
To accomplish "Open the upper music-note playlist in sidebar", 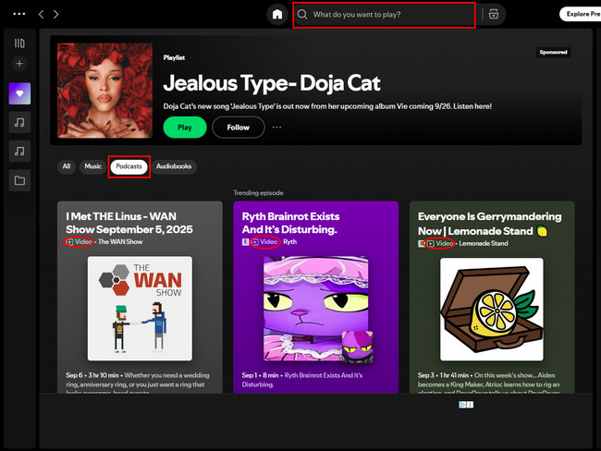I will (x=19, y=121).
